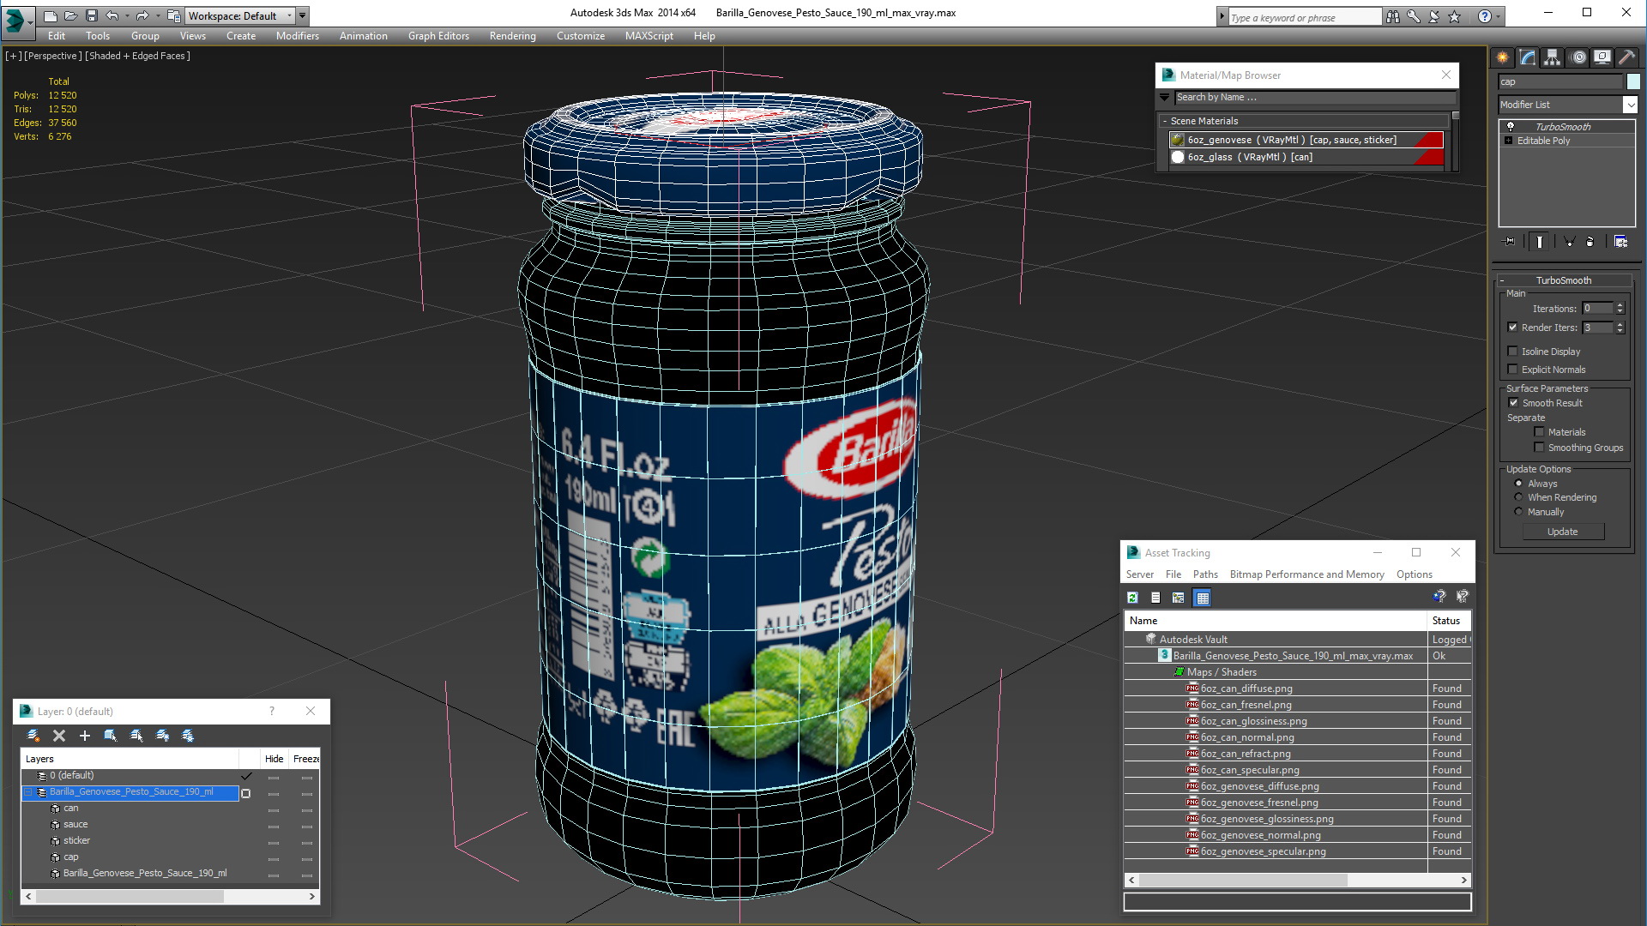The height and width of the screenshot is (926, 1647).
Task: Open the Graph Editors menu
Action: pos(438,36)
